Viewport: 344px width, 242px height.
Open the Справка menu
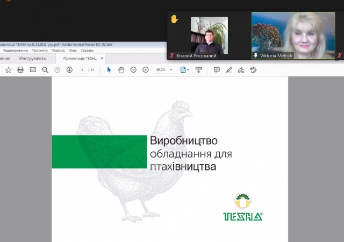click(87, 51)
